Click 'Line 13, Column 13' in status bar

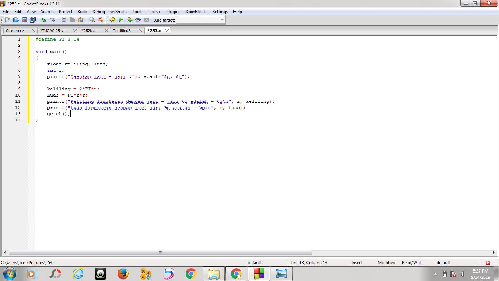(309, 263)
